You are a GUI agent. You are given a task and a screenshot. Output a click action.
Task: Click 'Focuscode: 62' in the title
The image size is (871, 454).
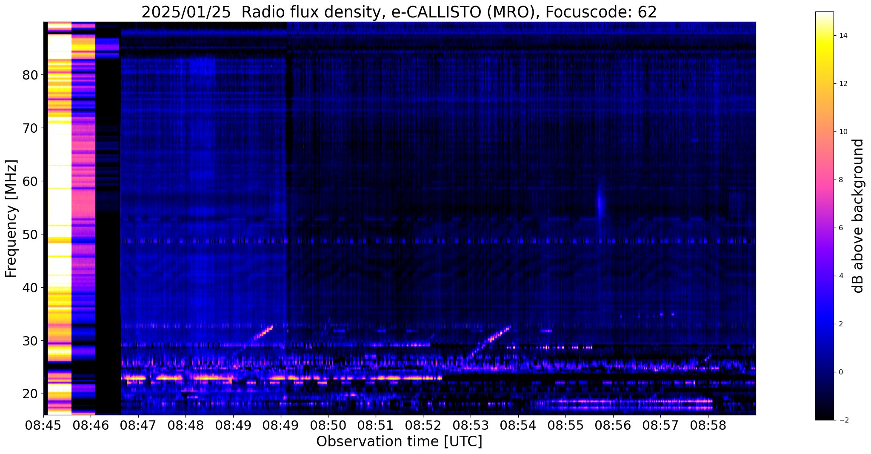tap(601, 12)
